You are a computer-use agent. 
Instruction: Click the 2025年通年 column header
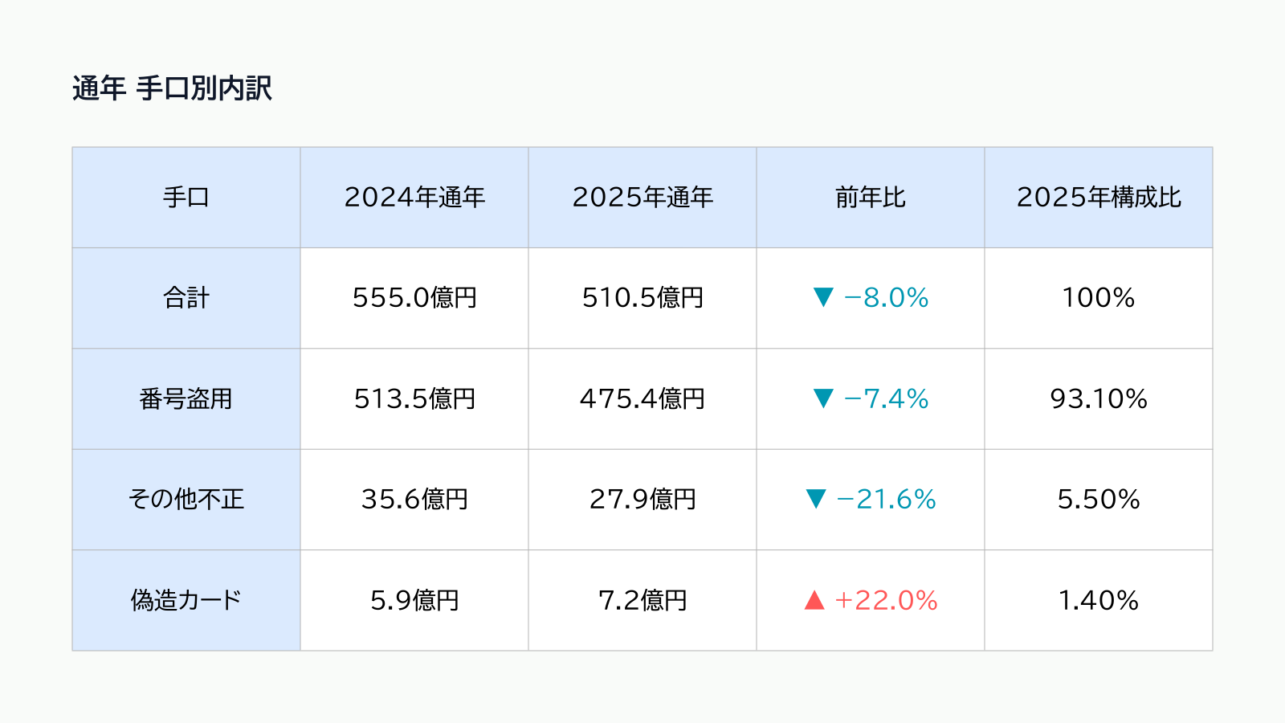(642, 198)
